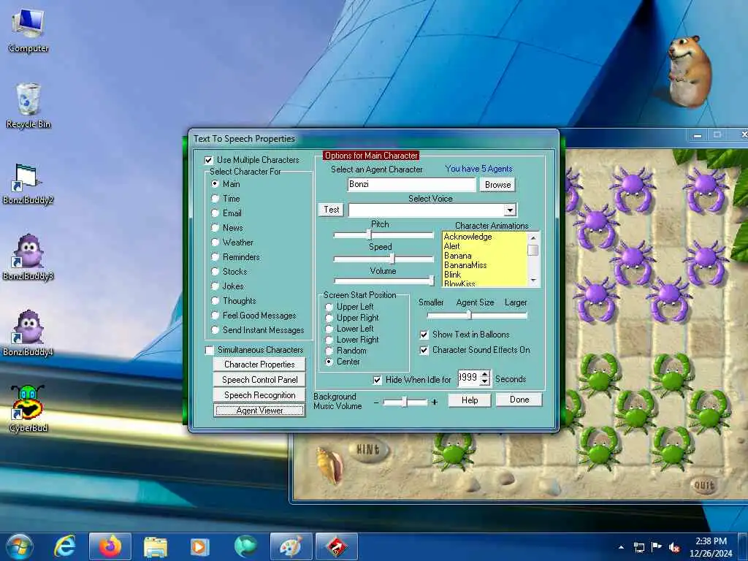The image size is (748, 561).
Task: Select the Jokes character option
Action: [x=215, y=286]
